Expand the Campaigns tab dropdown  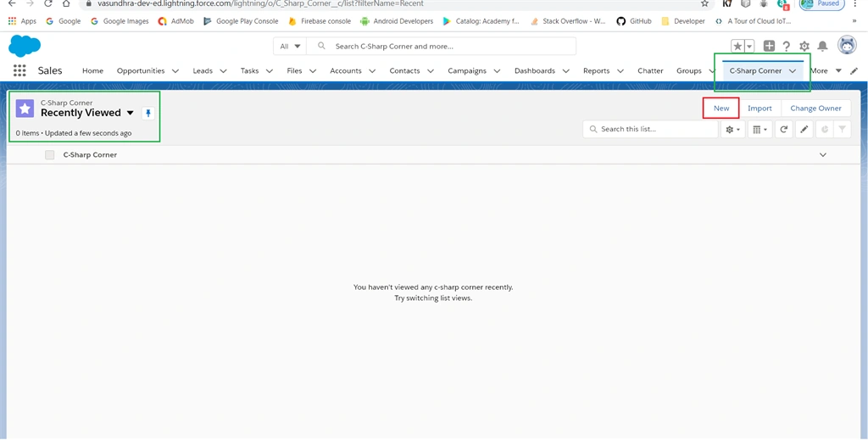click(x=497, y=71)
